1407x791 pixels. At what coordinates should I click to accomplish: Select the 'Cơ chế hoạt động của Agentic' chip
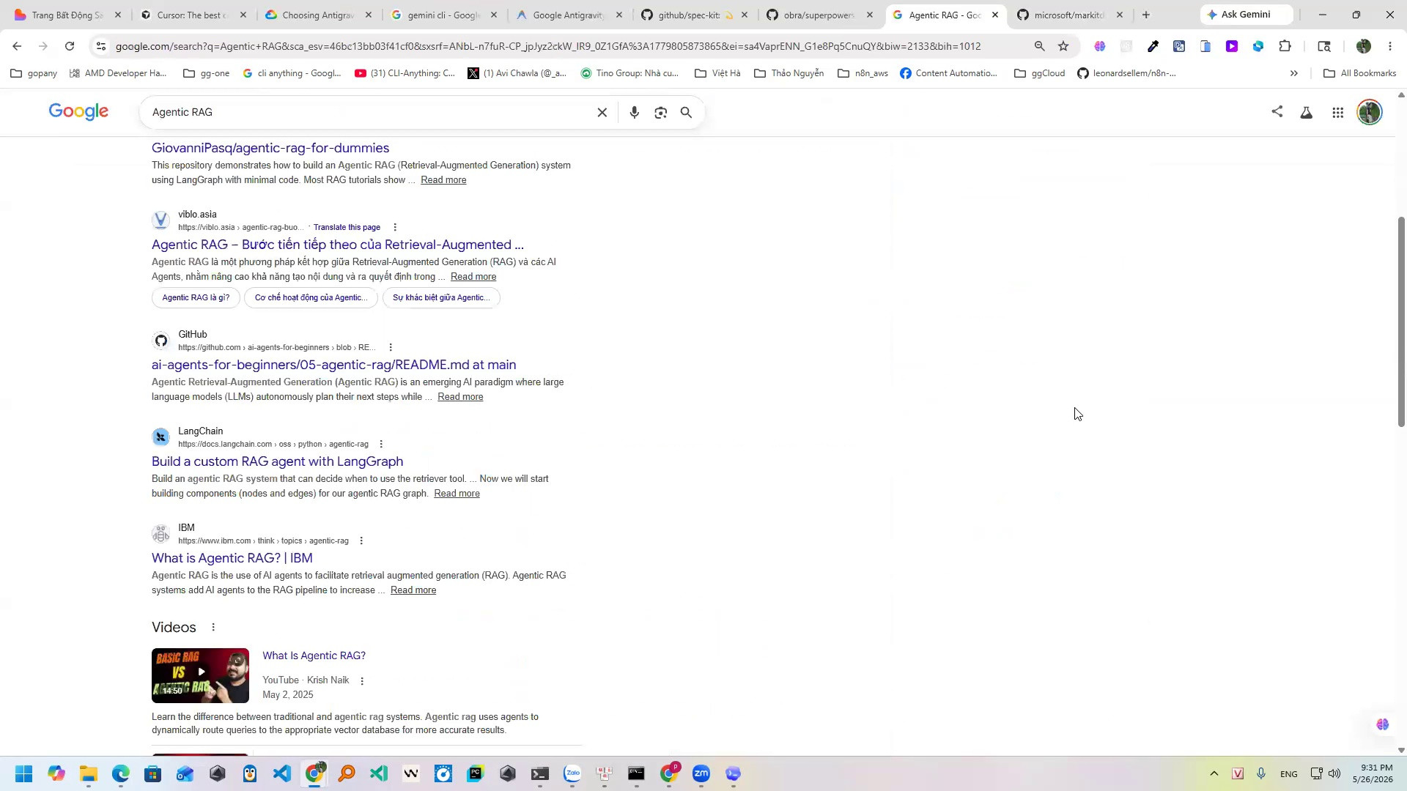pos(311,297)
